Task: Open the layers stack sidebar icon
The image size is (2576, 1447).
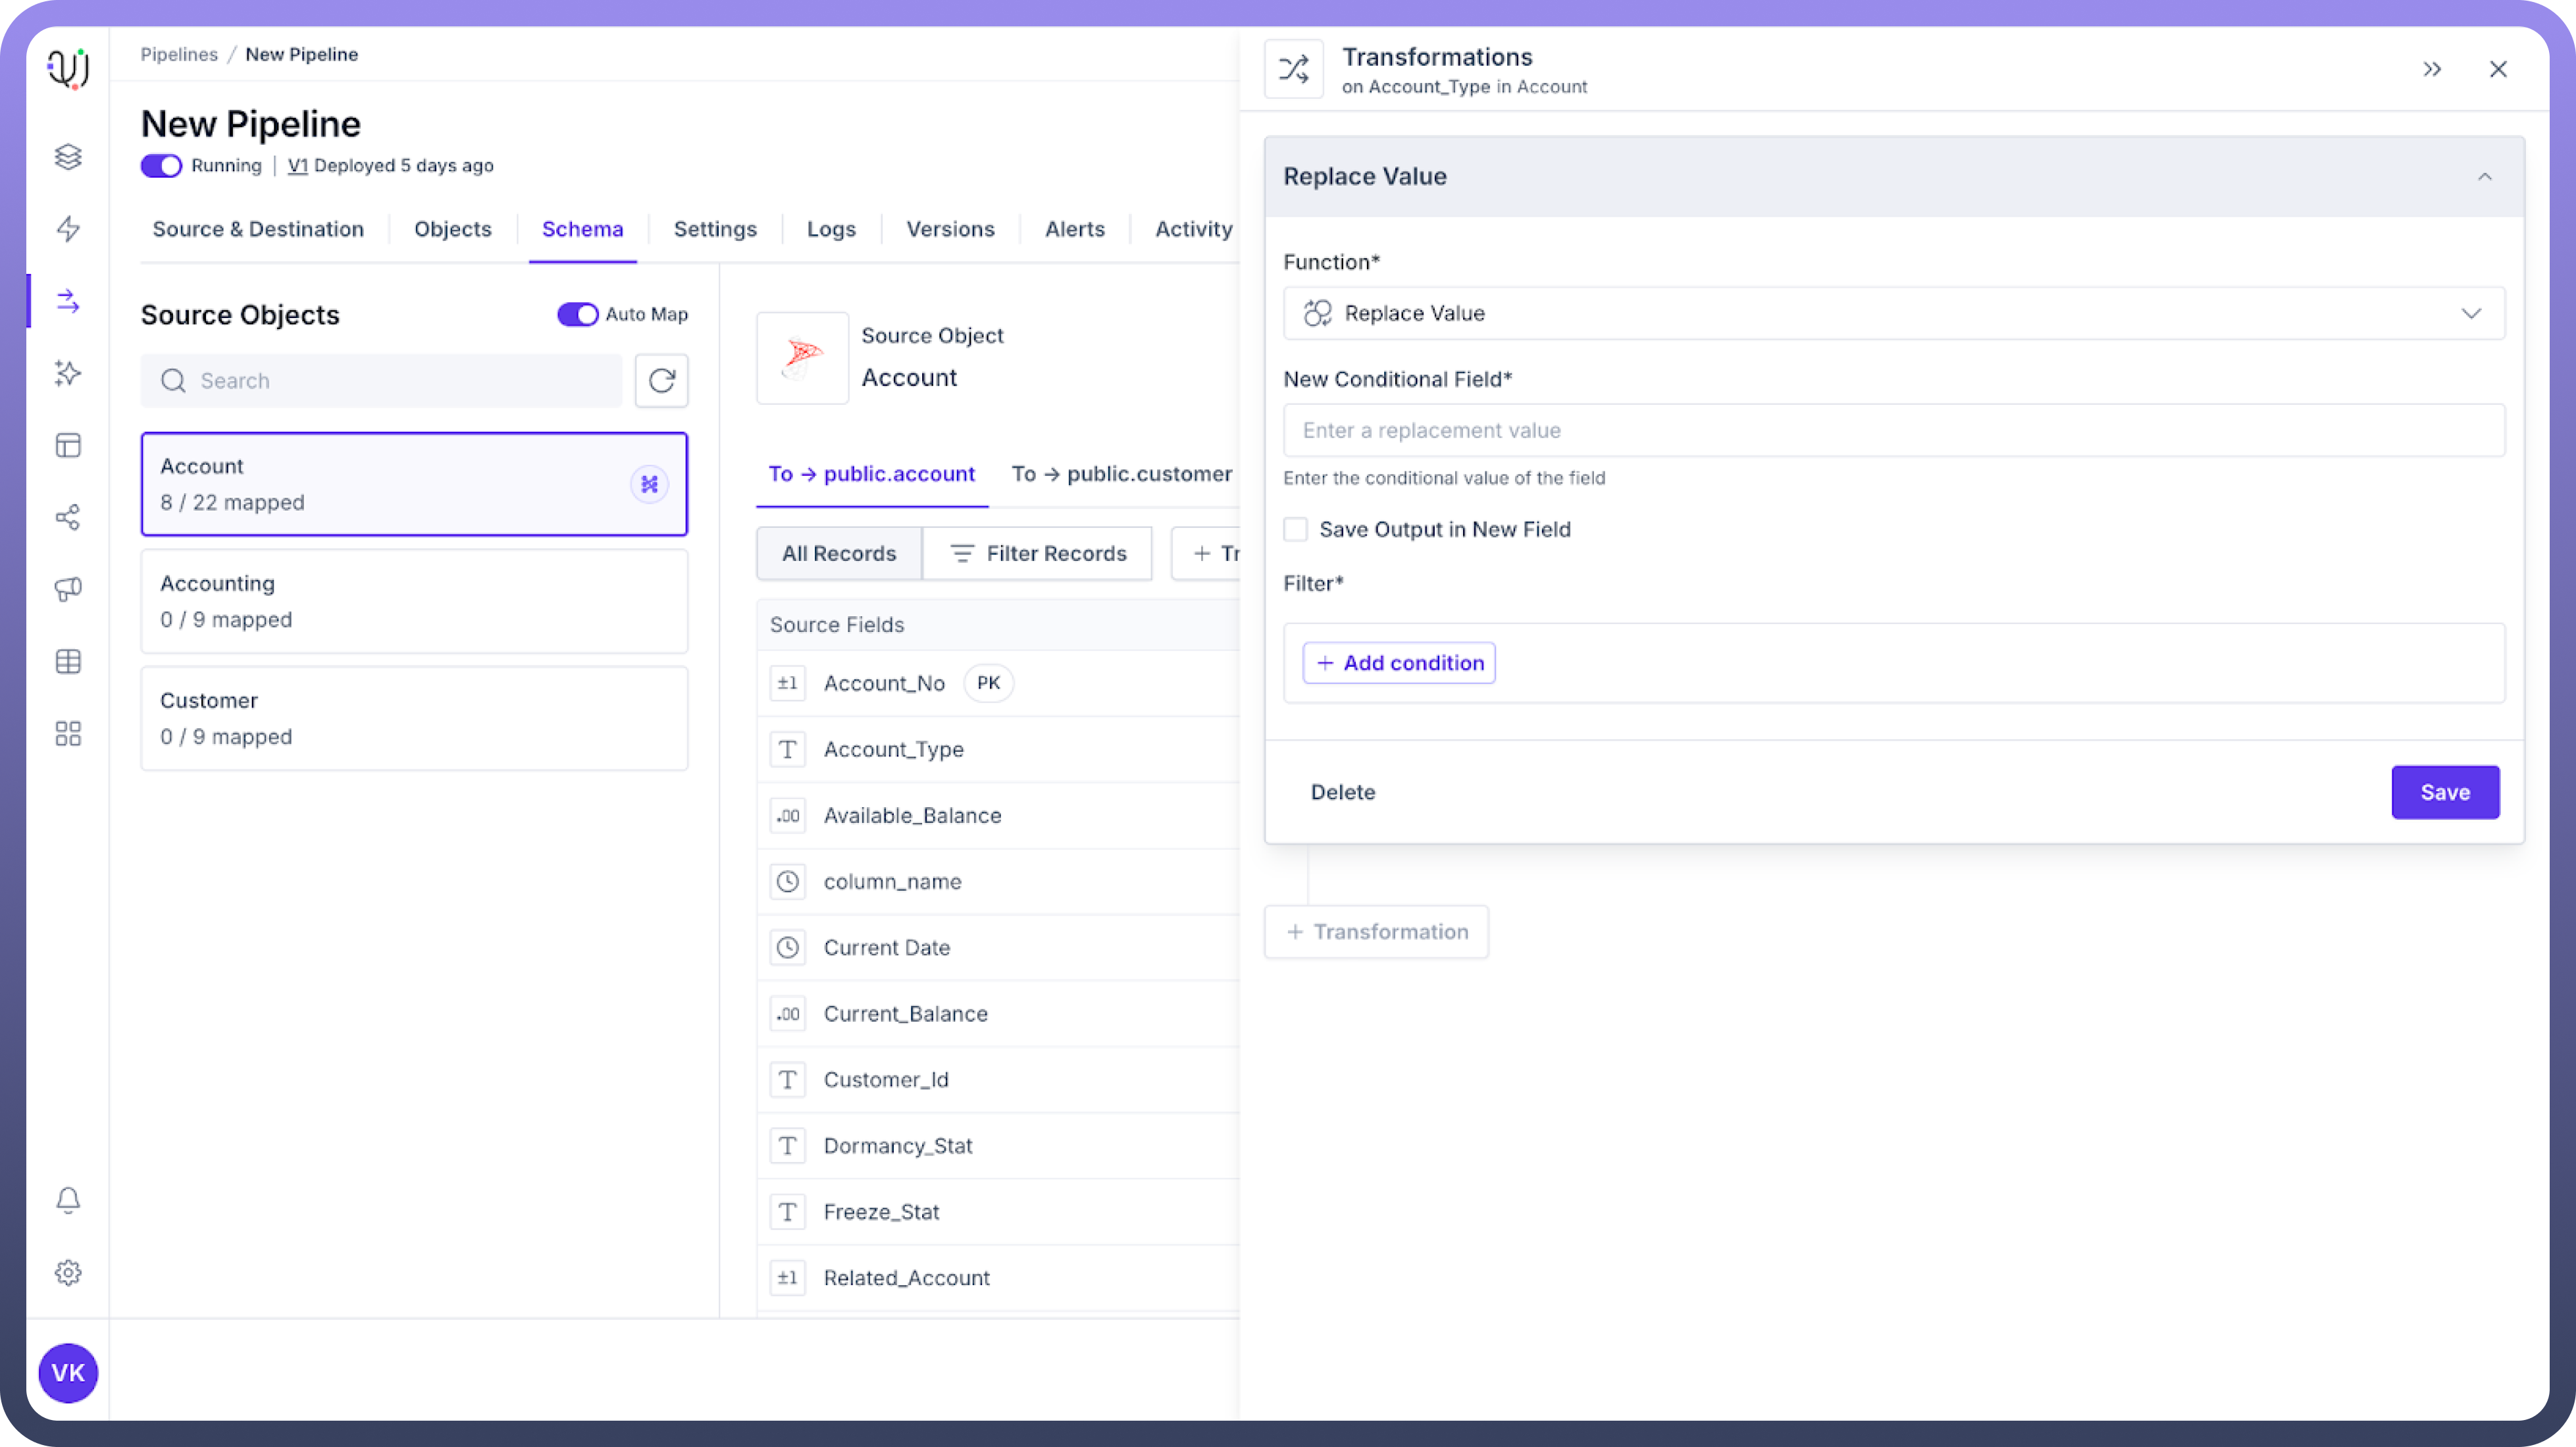Action: pos(68,157)
